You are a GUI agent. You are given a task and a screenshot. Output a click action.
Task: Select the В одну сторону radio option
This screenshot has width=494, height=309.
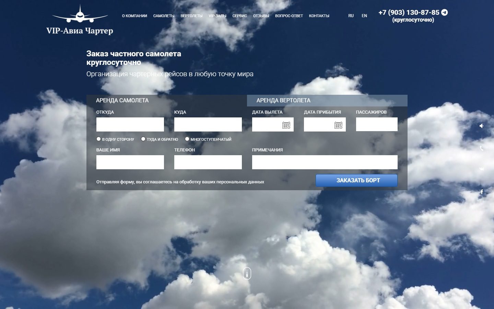98,139
